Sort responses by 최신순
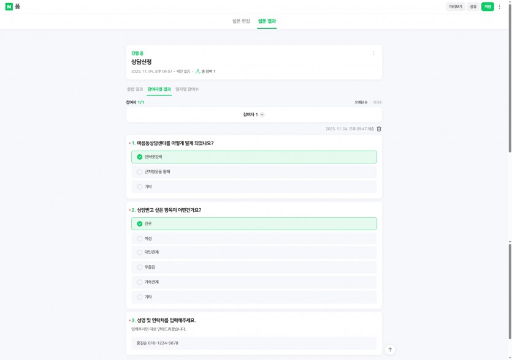Screen dimensions: 512x360 (x=377, y=102)
